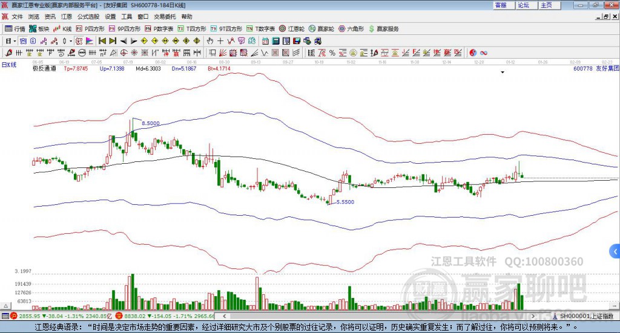620x333 pixels.
Task: Toggle the pressed chart-overlay button beside 日
Action: [24, 41]
